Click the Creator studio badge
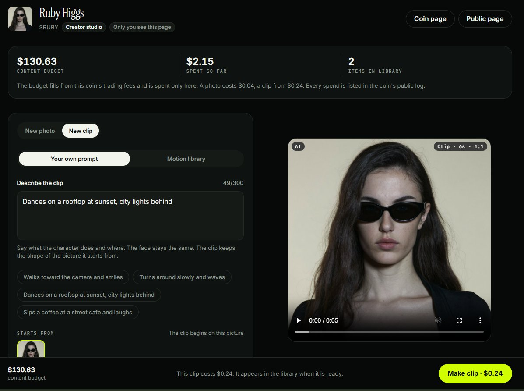This screenshot has width=524, height=391. point(84,27)
